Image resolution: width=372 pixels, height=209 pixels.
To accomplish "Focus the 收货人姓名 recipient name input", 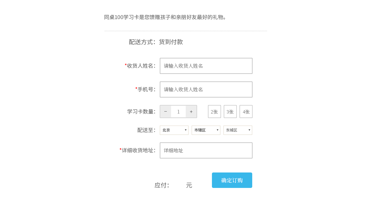I will coord(206,66).
